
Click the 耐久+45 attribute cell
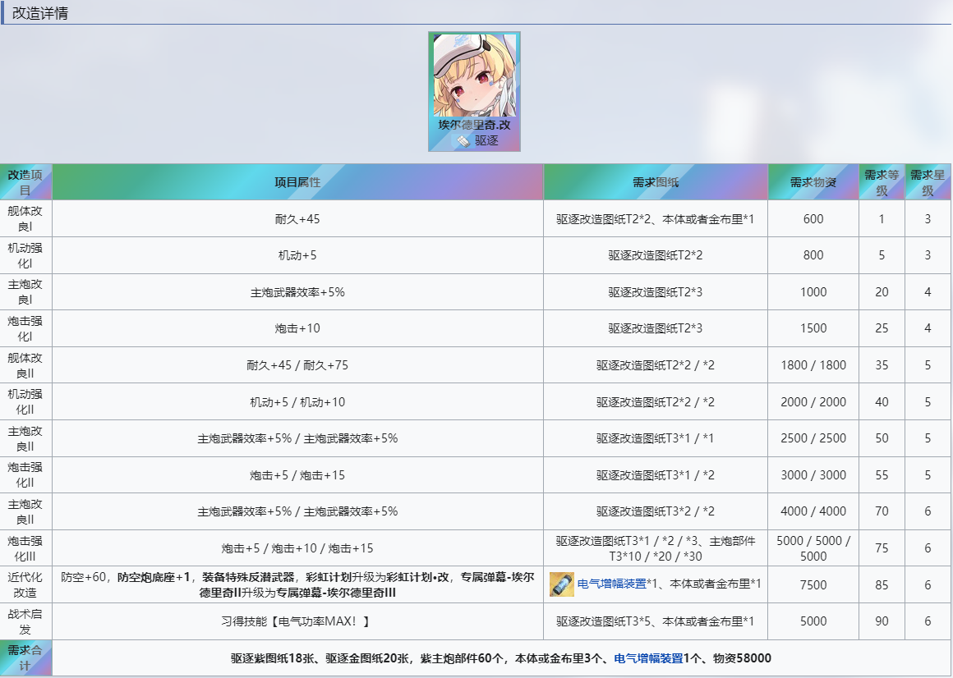(297, 218)
